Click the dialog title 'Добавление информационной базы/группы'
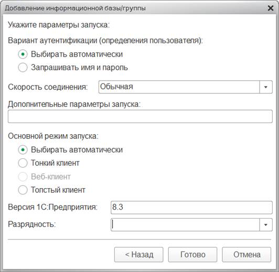279x272 pixels. pos(76,8)
